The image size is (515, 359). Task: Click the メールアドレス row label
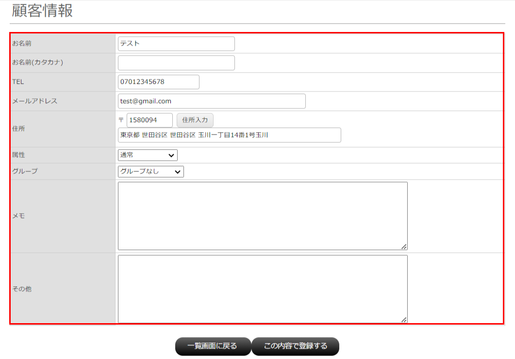point(34,101)
